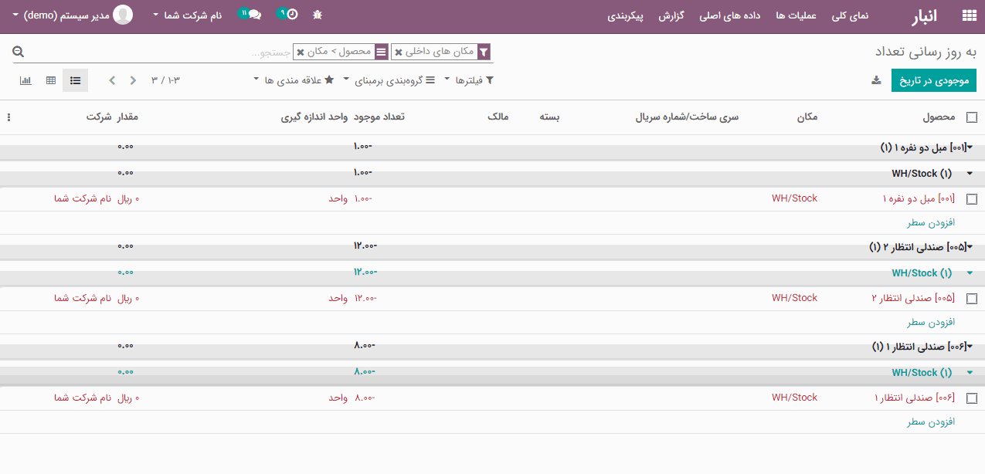Click the optional columns kebab icon

click(x=8, y=117)
